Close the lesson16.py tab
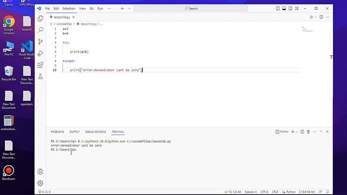Screen dimensions: 347x195 (x=73, y=17)
